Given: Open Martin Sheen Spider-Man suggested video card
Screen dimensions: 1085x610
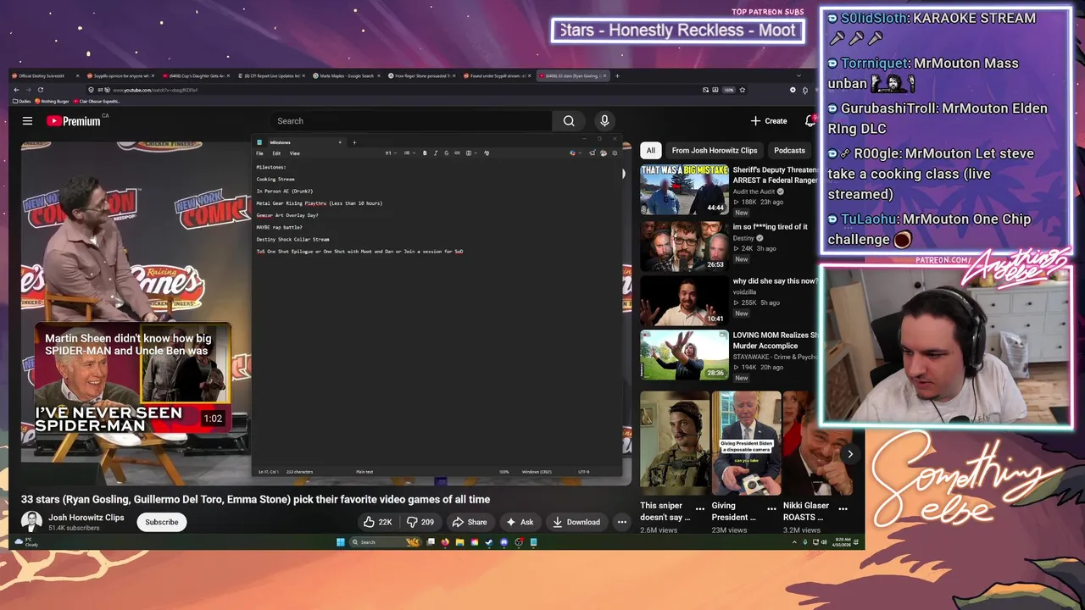Looking at the screenshot, I should (133, 378).
